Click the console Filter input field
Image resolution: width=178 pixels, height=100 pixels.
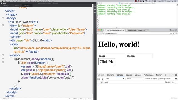tap(135, 79)
